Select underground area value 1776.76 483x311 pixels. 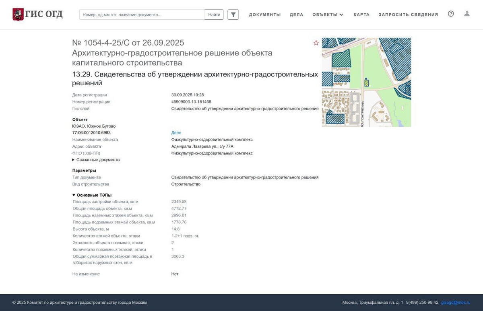[x=179, y=222]
